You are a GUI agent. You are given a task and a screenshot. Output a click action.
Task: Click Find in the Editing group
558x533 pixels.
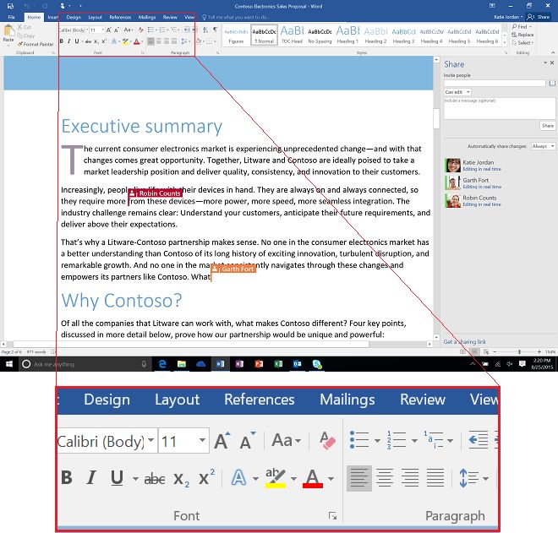pyautogui.click(x=522, y=27)
